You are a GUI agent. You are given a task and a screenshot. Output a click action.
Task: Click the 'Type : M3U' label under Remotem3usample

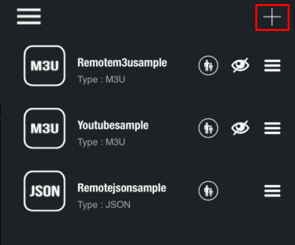pos(101,79)
